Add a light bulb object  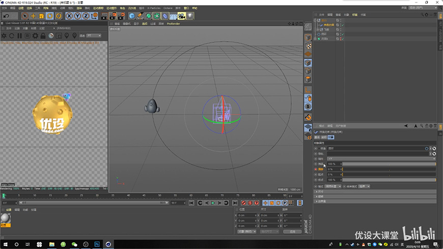[190, 16]
